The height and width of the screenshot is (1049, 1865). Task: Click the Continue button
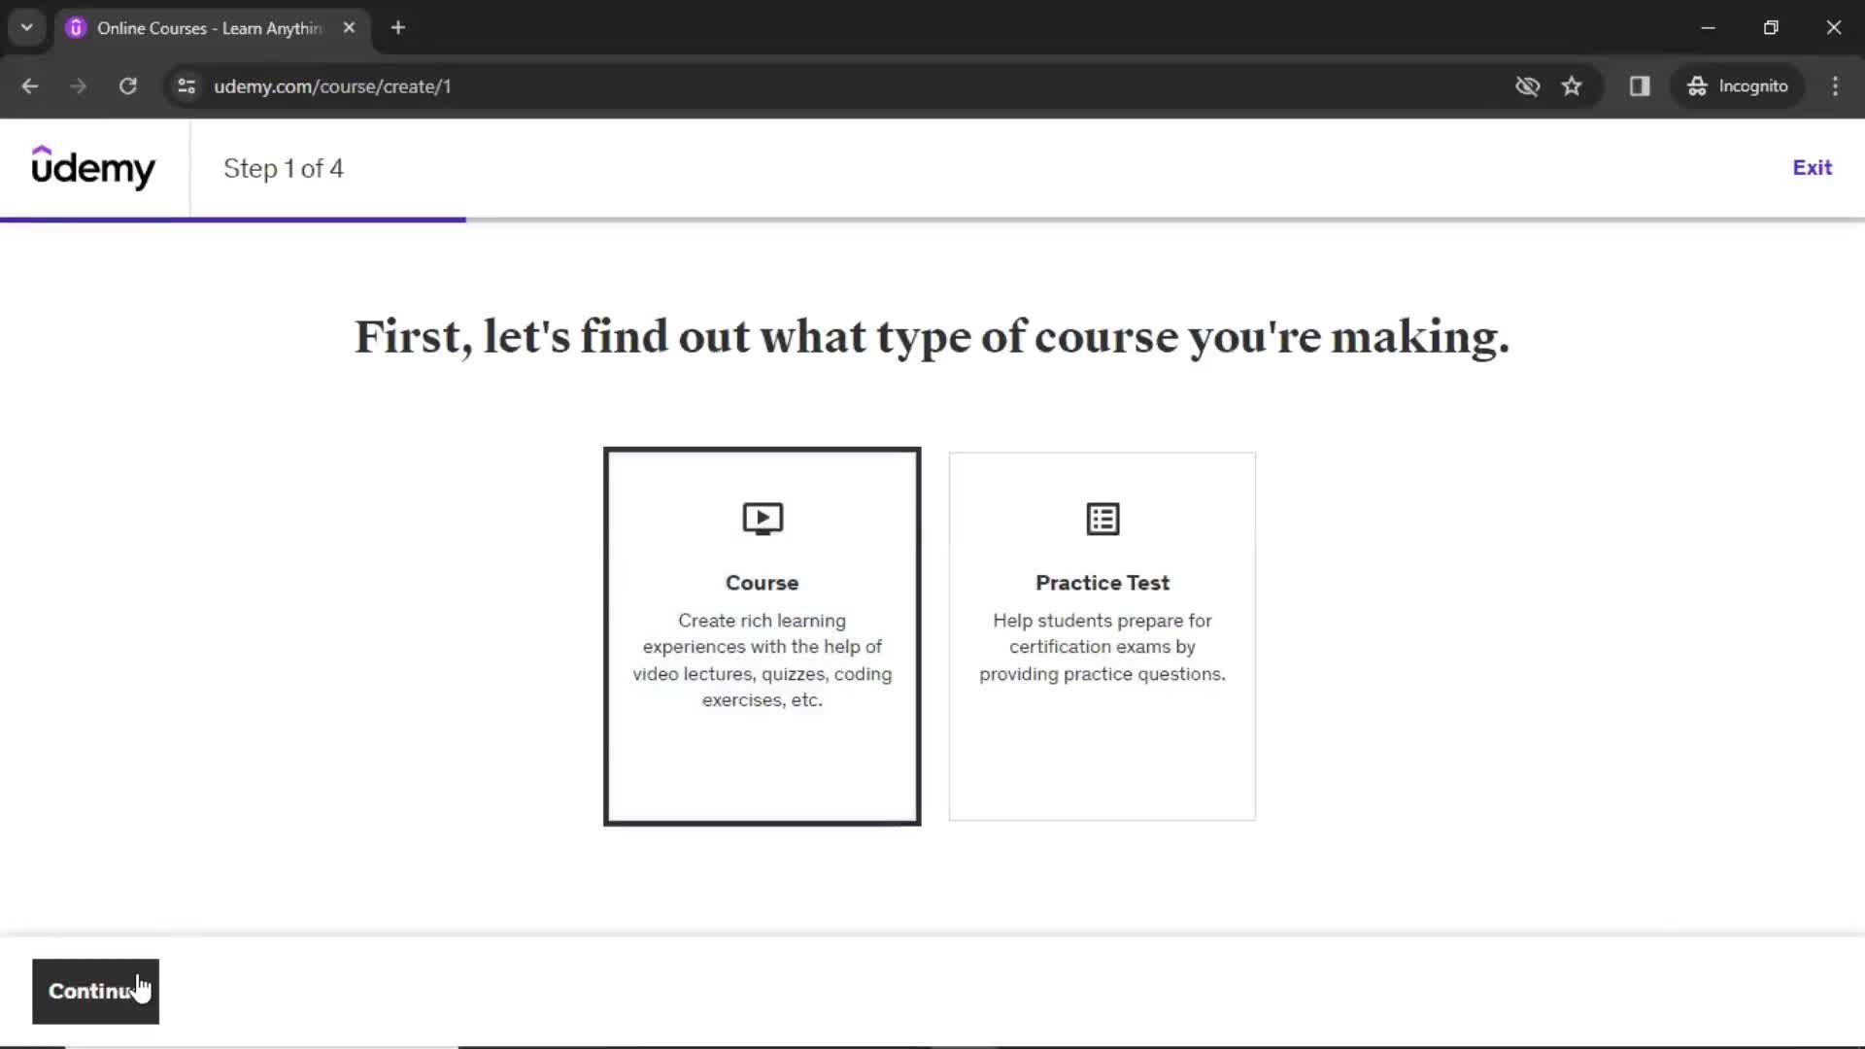[95, 990]
